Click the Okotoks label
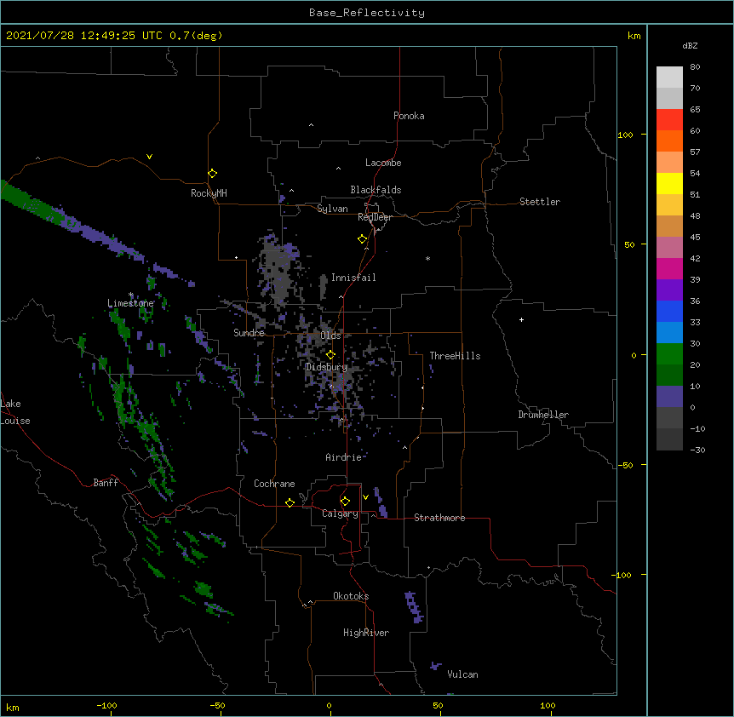Screen dimensions: 734x717 pyautogui.click(x=351, y=596)
